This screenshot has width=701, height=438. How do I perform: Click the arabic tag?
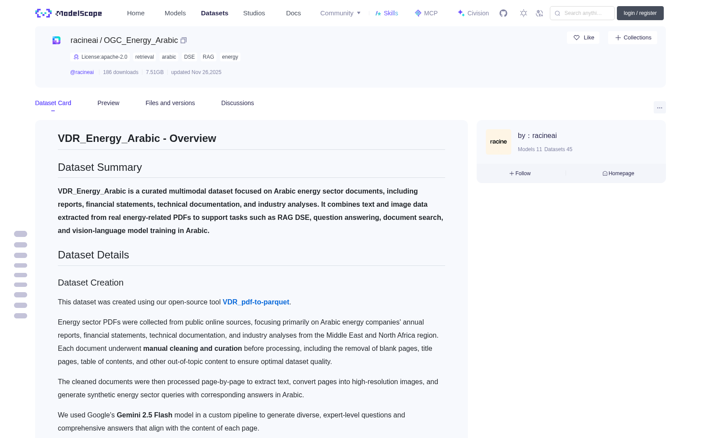[169, 57]
